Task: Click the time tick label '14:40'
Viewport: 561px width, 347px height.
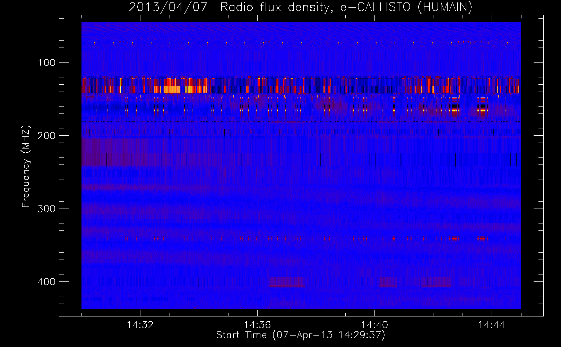Action: coord(374,325)
